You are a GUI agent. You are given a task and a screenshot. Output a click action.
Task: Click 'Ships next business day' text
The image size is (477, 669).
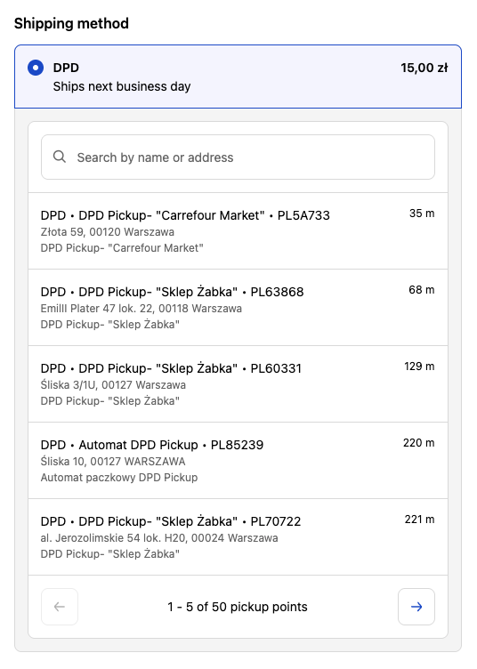[122, 86]
